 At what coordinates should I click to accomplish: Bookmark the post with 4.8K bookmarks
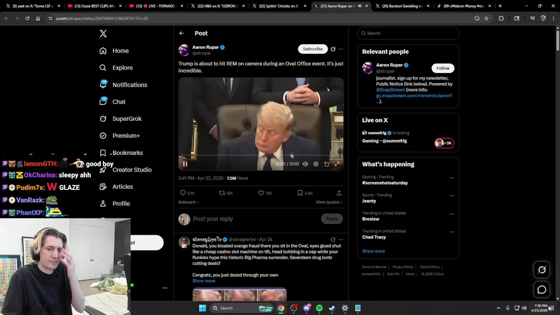click(x=304, y=193)
